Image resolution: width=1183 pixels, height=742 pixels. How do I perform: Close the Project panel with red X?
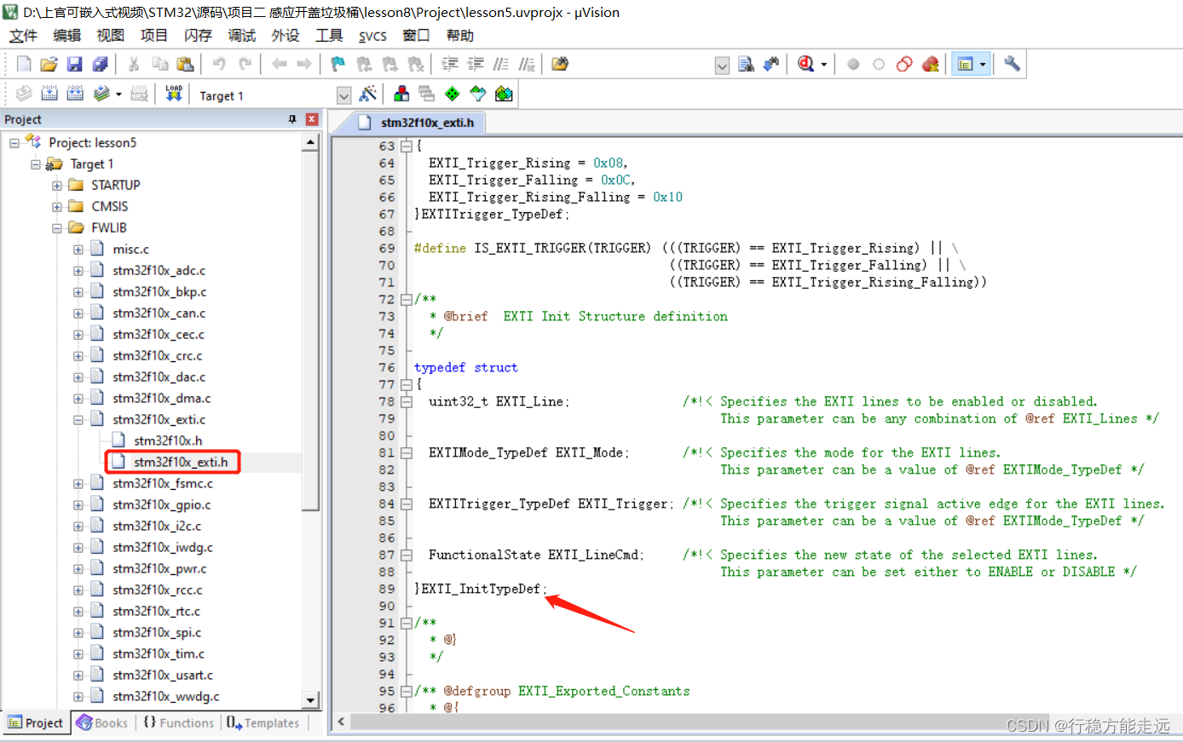(x=312, y=119)
